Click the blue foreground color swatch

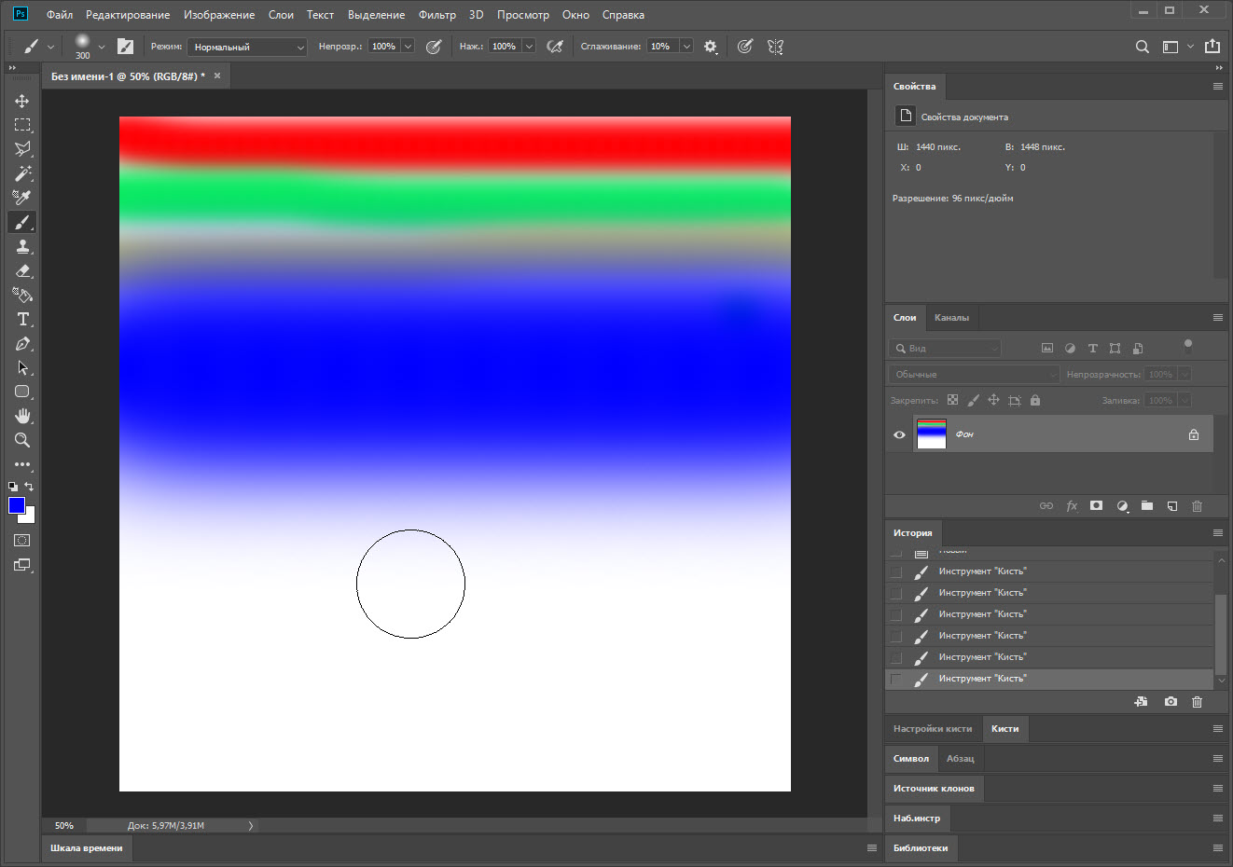[x=16, y=504]
